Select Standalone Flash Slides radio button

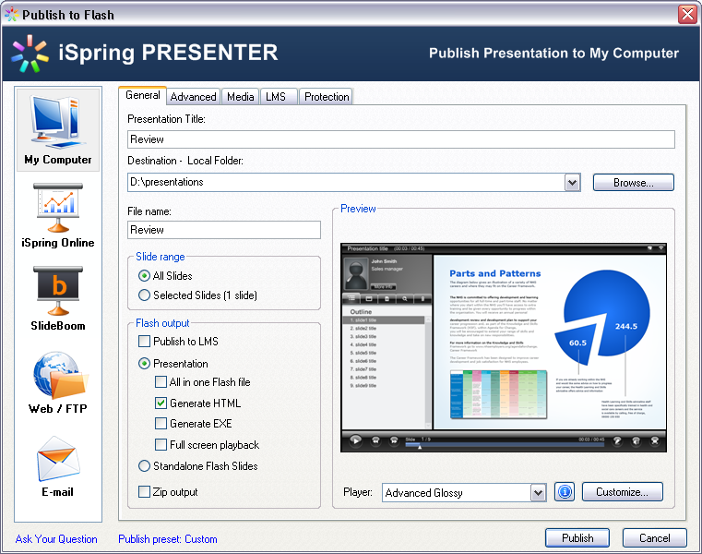[144, 466]
